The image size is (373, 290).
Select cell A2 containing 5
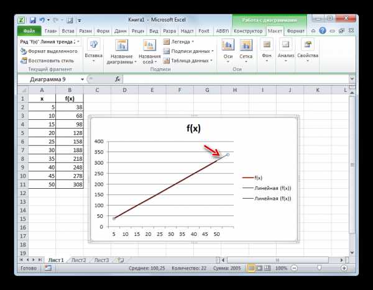tap(42, 107)
